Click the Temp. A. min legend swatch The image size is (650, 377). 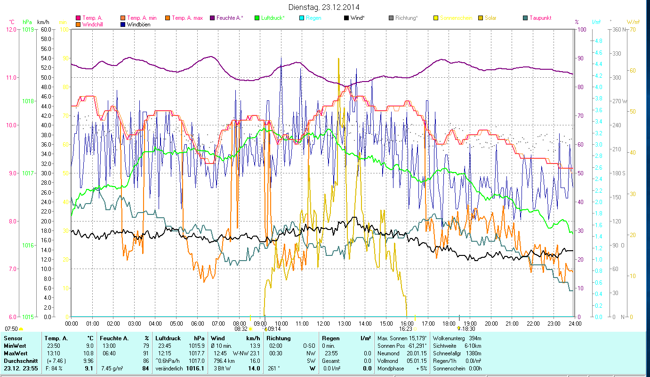[123, 18]
